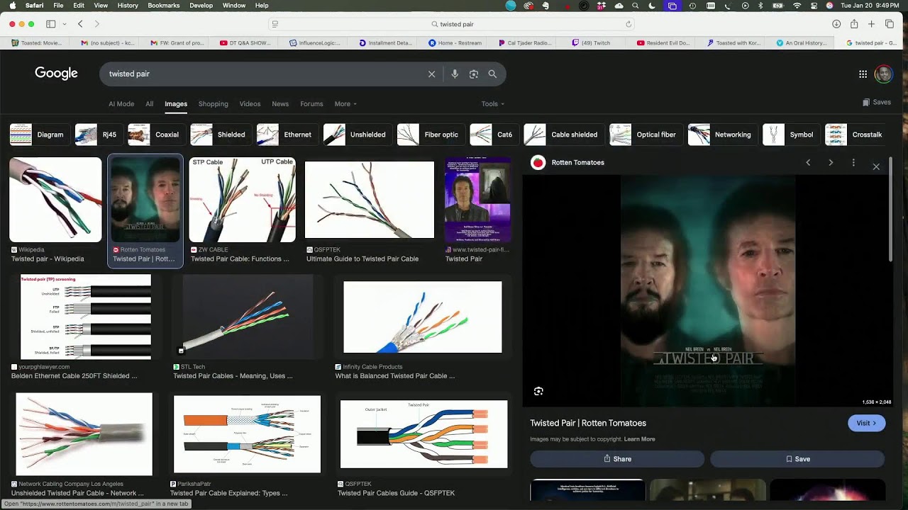The image size is (908, 510).
Task: Toggle Safari sidebar
Action: click(x=51, y=24)
